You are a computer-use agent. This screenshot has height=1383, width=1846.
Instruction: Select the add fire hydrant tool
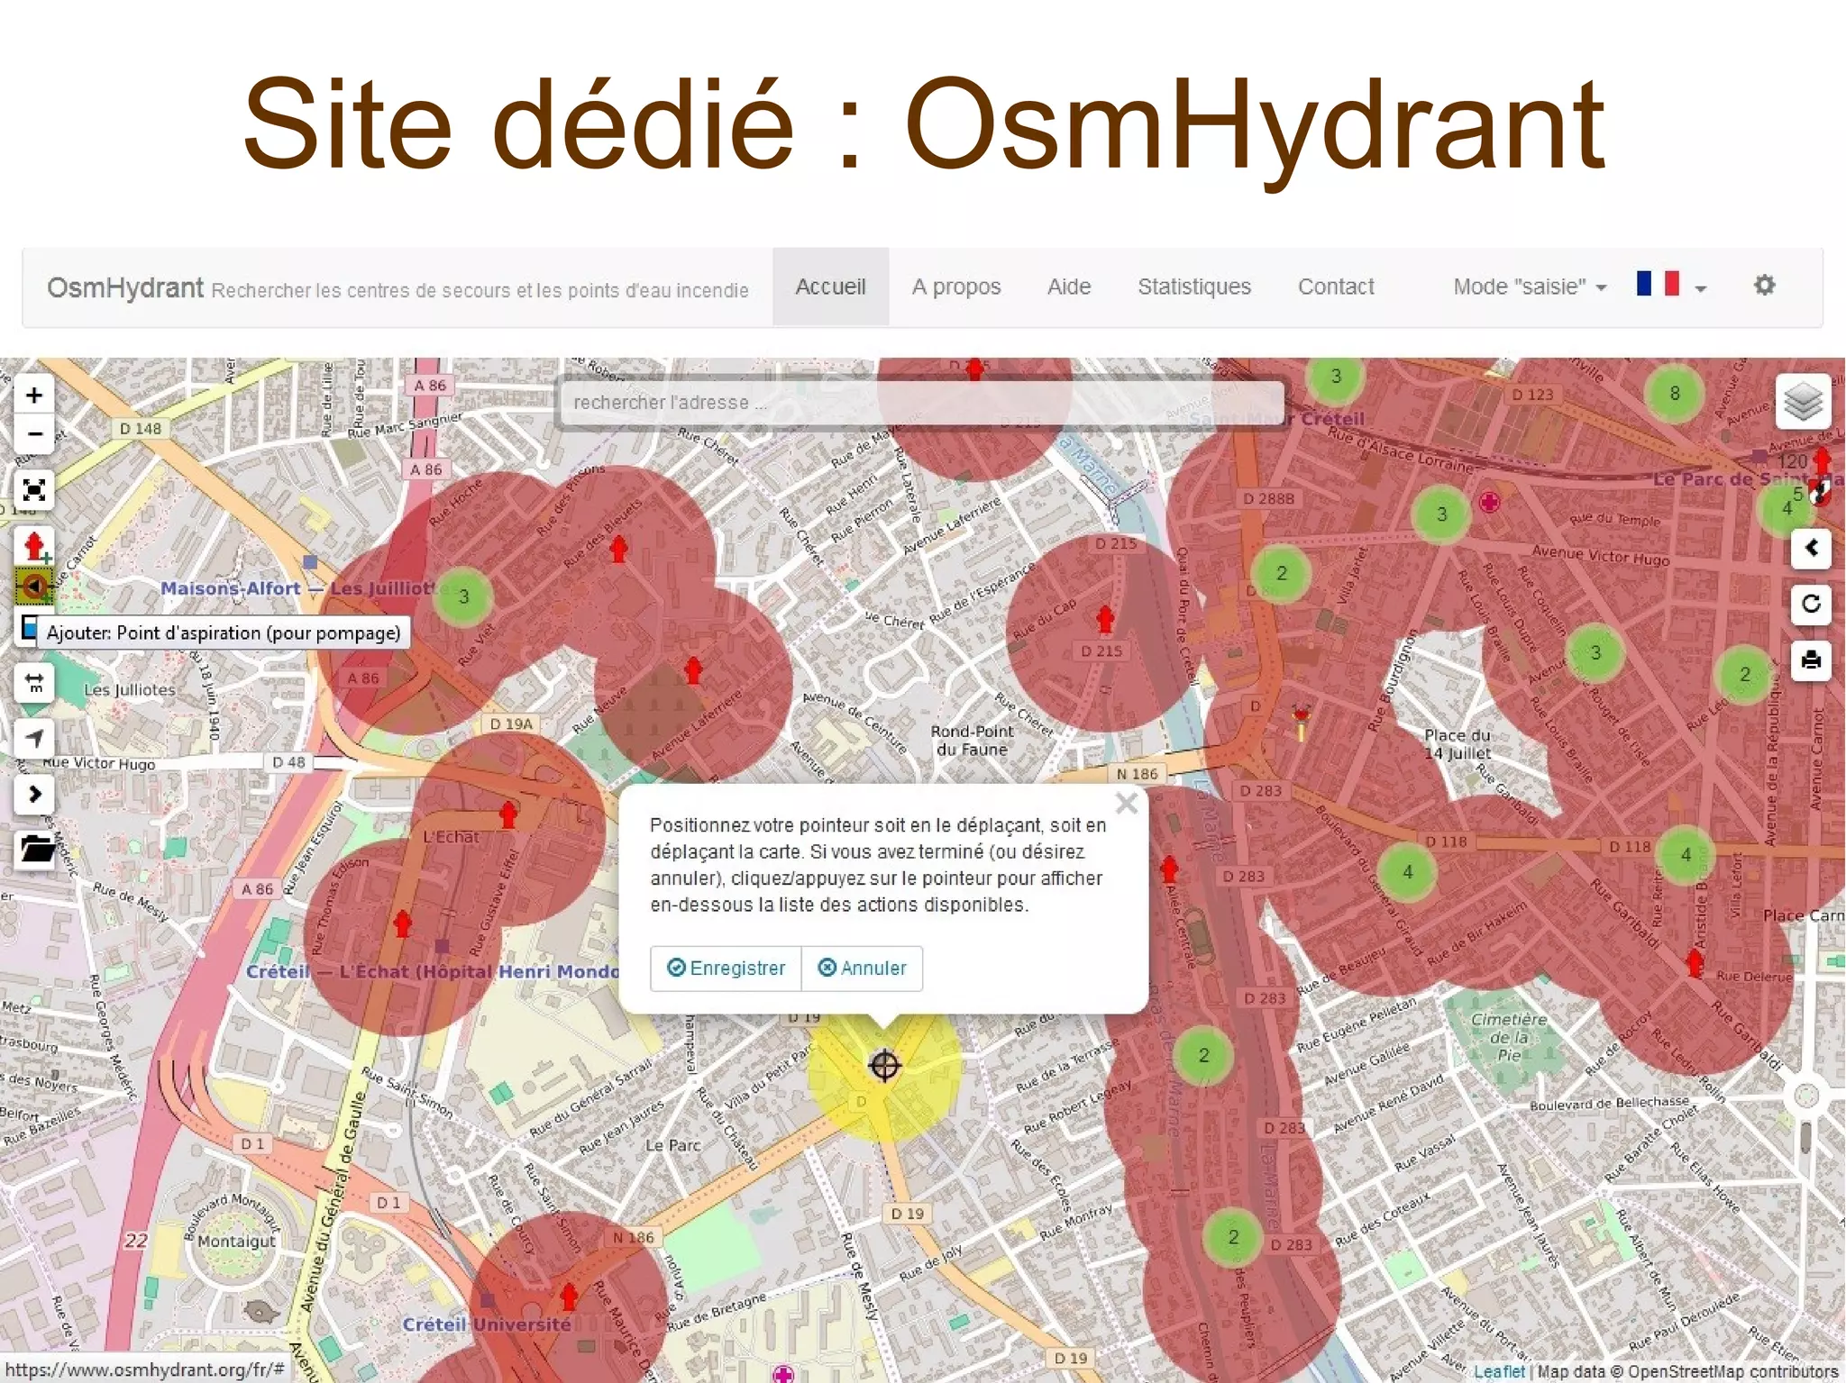[x=34, y=546]
